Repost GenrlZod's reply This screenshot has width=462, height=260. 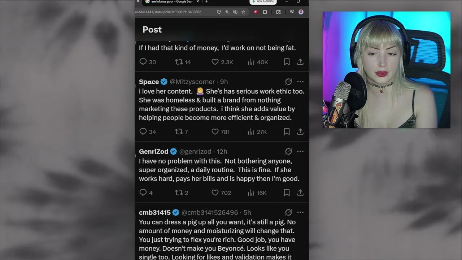[x=182, y=193]
